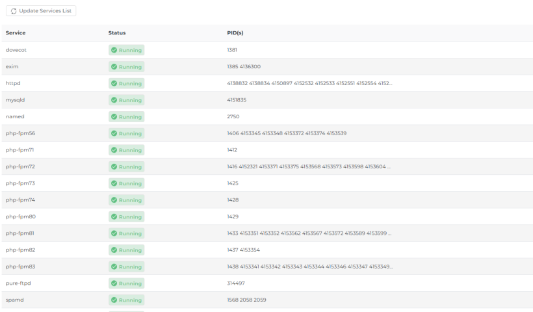Screen dimensions: 533x312
Task: Click the php-fpm71 service name
Action: pos(19,150)
